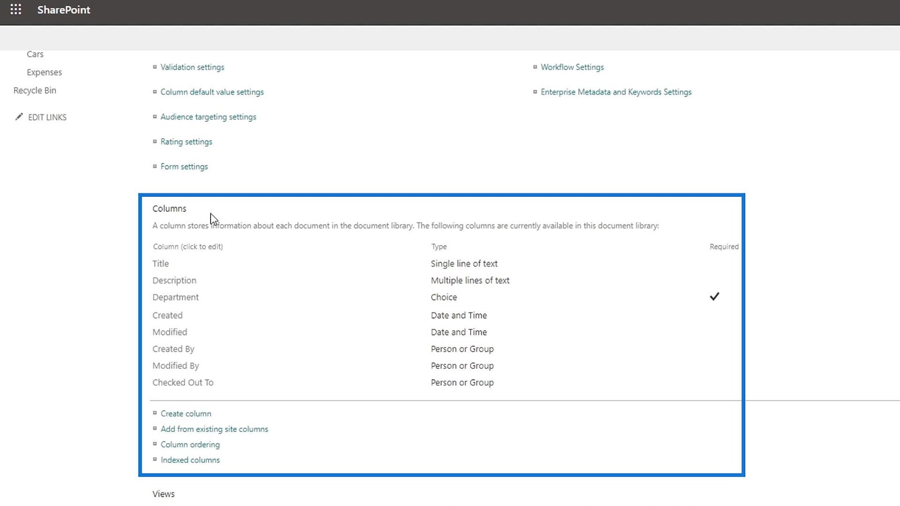The height and width of the screenshot is (506, 900).
Task: Open Form settings link
Action: [184, 166]
